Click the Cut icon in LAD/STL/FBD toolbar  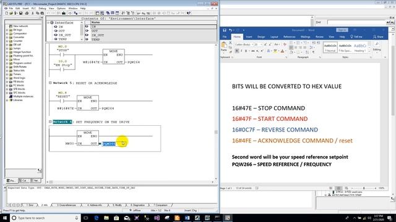click(33, 13)
